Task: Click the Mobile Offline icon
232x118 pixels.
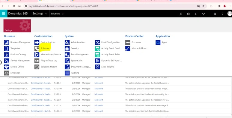Action: point(7,67)
